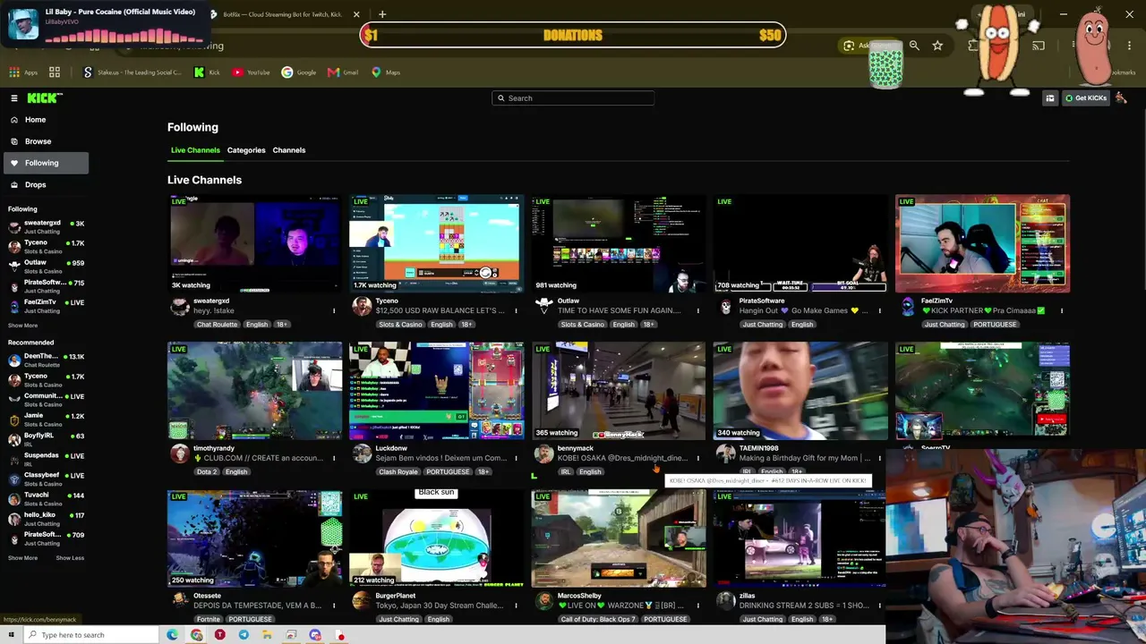The image size is (1146, 644).
Task: Open Otessete's Fortnite stream thumbnail
Action: (x=255, y=538)
